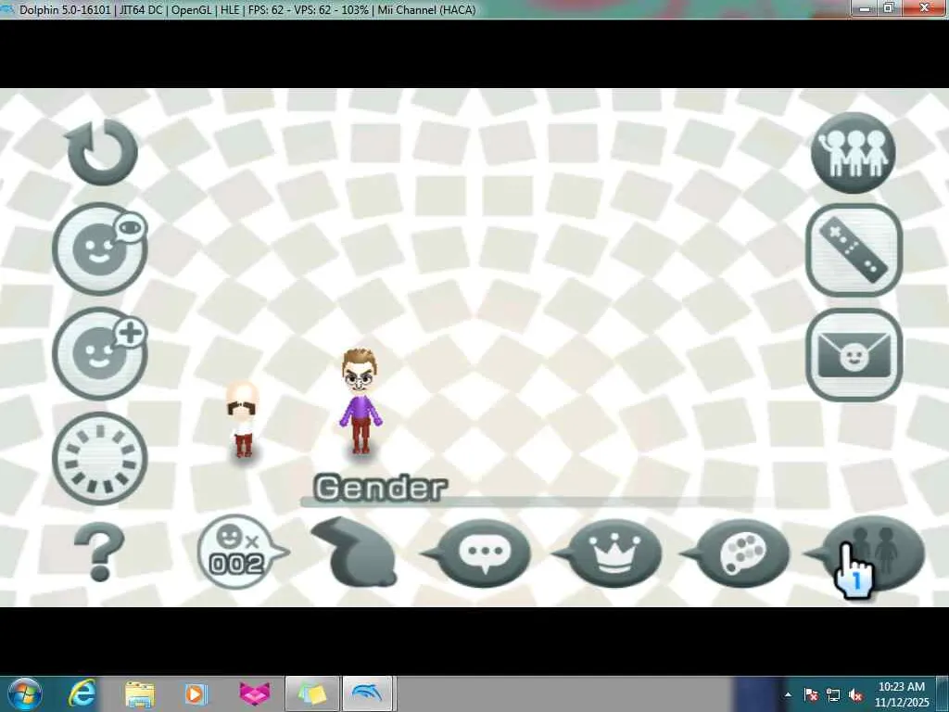Click the Action Center flag icon

(811, 694)
